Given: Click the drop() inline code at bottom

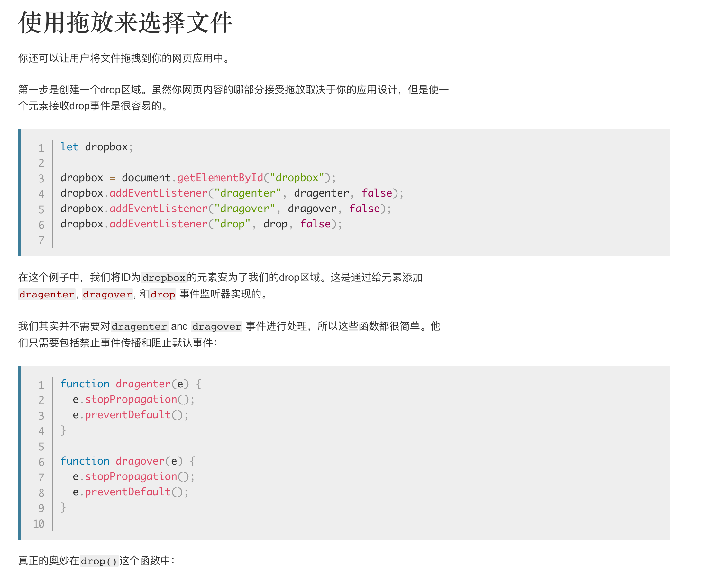Looking at the screenshot, I should point(99,561).
